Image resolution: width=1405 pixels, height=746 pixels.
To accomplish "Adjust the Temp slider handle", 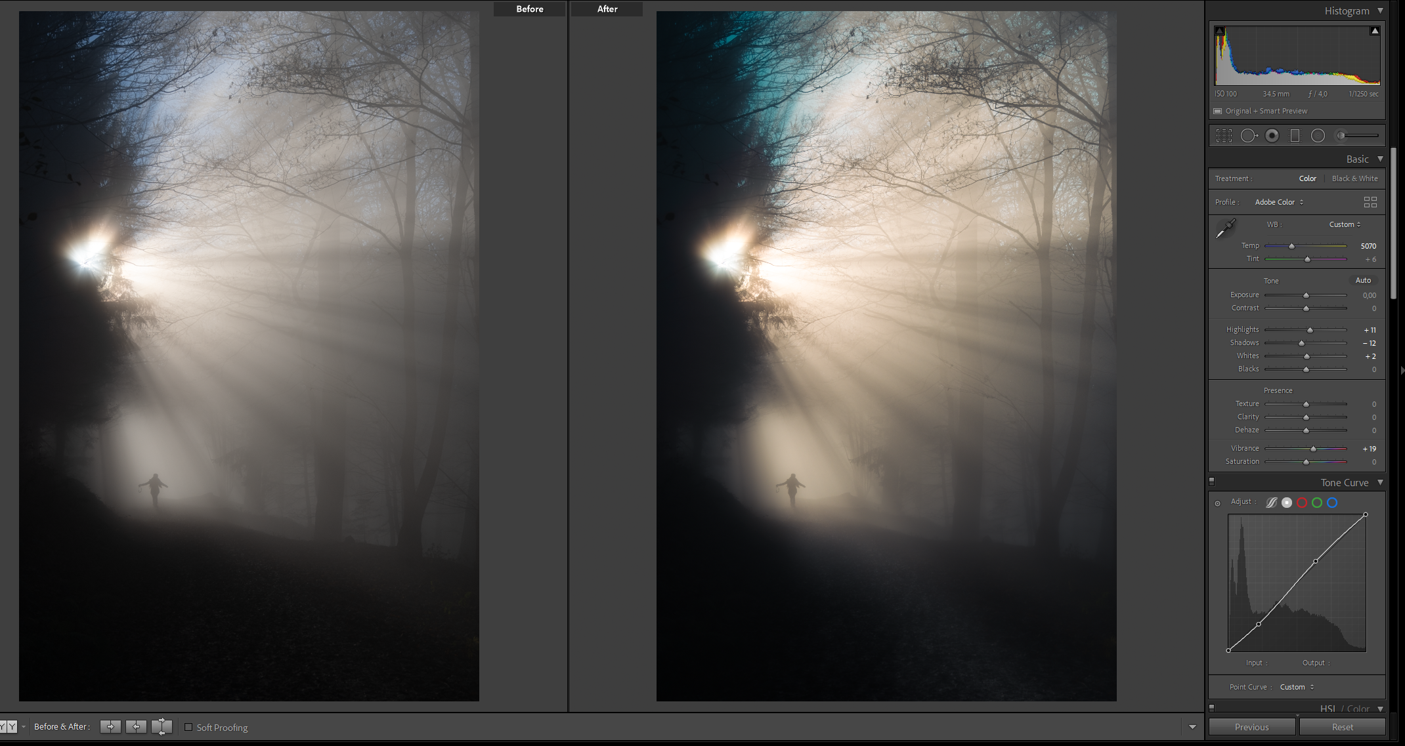I will point(1291,246).
